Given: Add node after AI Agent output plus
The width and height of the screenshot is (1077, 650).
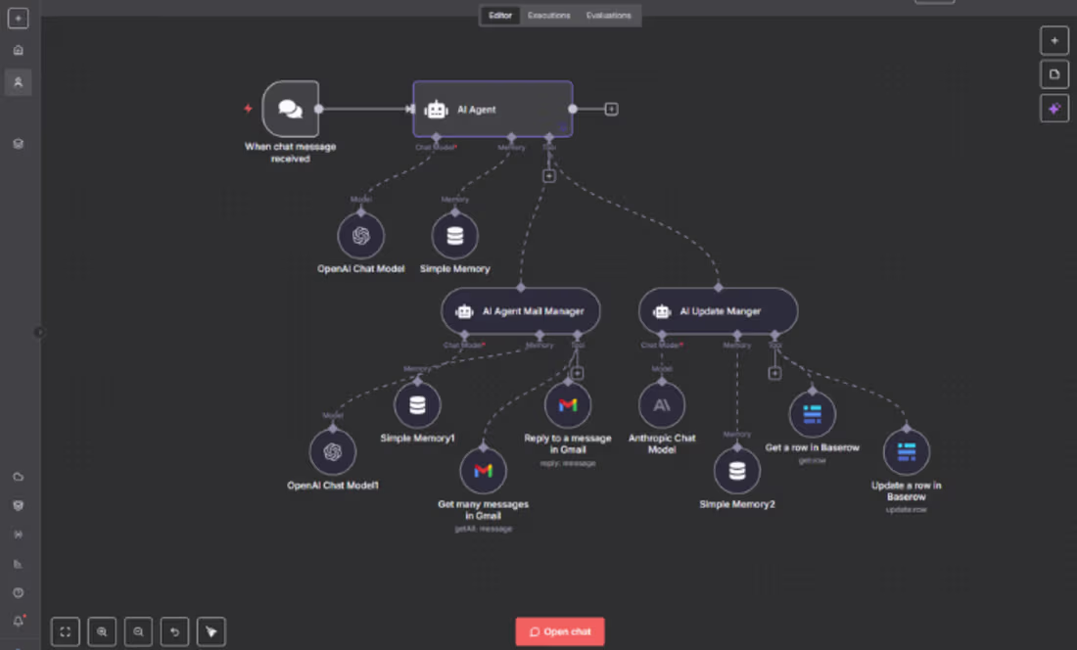Looking at the screenshot, I should click(x=611, y=109).
